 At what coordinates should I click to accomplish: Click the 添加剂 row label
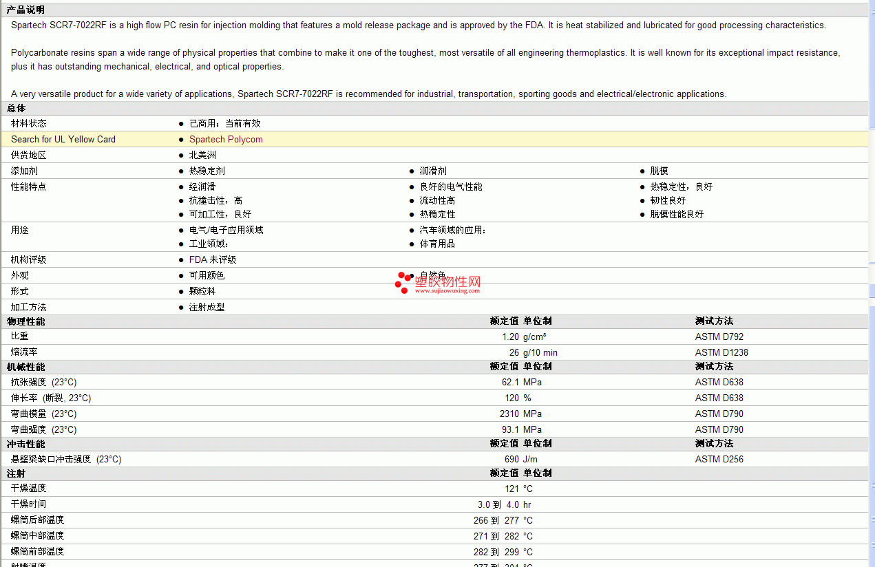tap(24, 171)
